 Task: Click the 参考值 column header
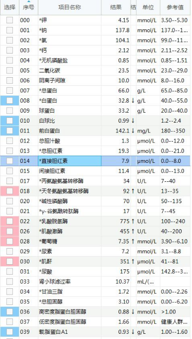click(x=175, y=8)
